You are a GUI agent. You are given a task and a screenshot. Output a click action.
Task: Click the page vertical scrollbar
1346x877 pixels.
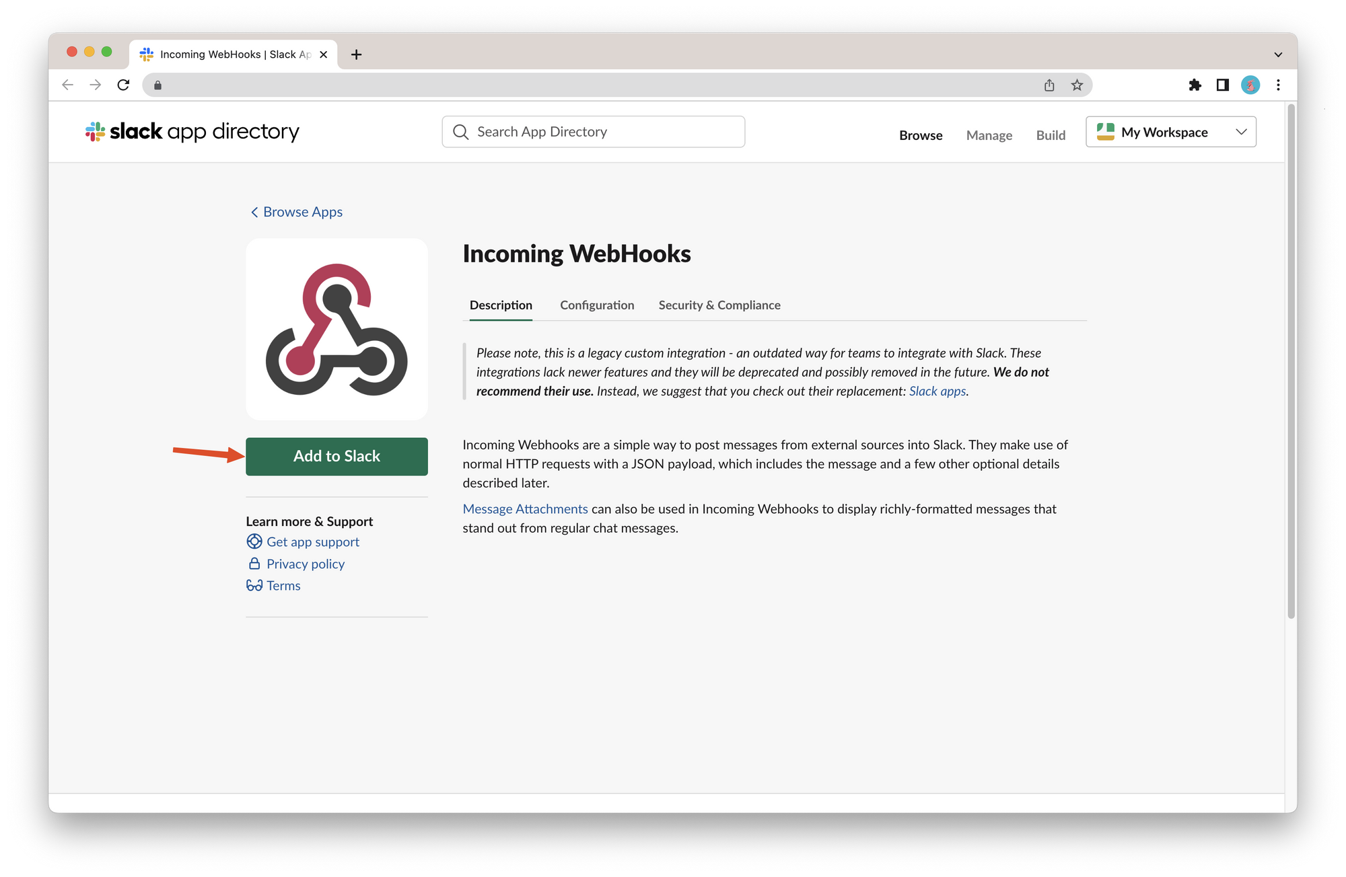click(x=1291, y=361)
